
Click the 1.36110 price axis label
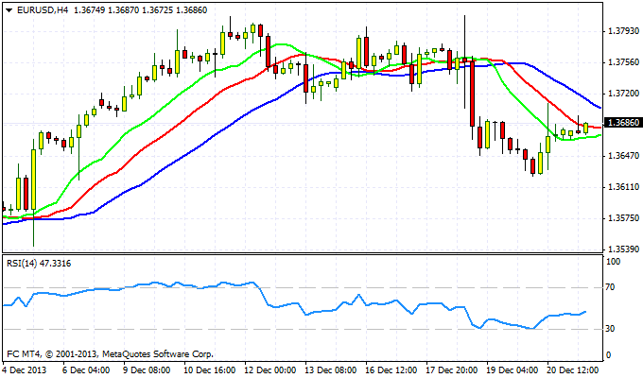(623, 187)
